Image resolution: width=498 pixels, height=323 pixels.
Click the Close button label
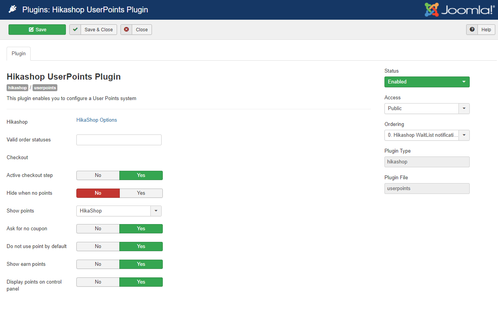tap(142, 30)
